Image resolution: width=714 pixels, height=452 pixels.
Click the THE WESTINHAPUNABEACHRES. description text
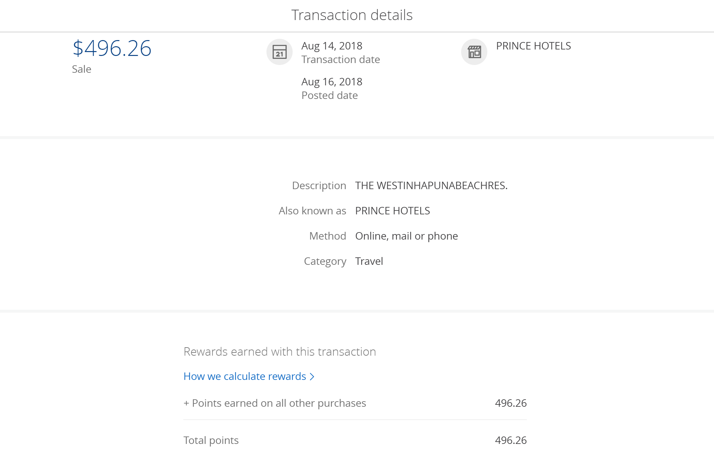[x=431, y=186]
